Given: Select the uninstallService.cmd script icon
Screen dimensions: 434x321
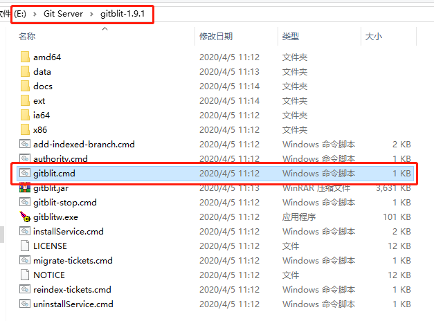Looking at the screenshot, I should [x=25, y=304].
